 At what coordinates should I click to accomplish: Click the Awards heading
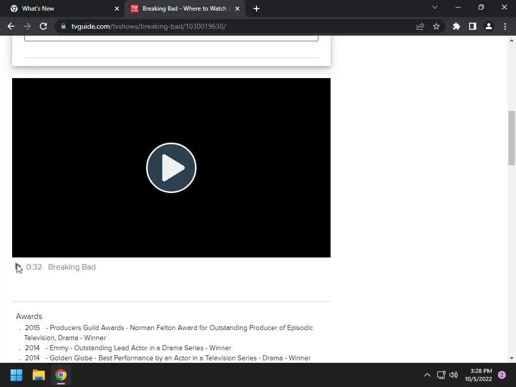point(29,316)
